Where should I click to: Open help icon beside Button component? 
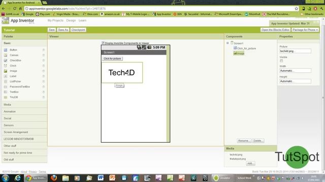44,50
